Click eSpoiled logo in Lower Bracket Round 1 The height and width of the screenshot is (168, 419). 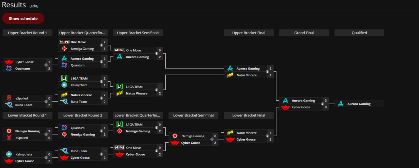[x=9, y=138]
